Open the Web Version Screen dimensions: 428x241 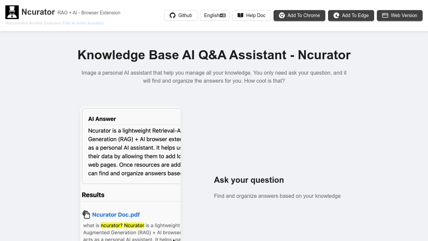[400, 15]
